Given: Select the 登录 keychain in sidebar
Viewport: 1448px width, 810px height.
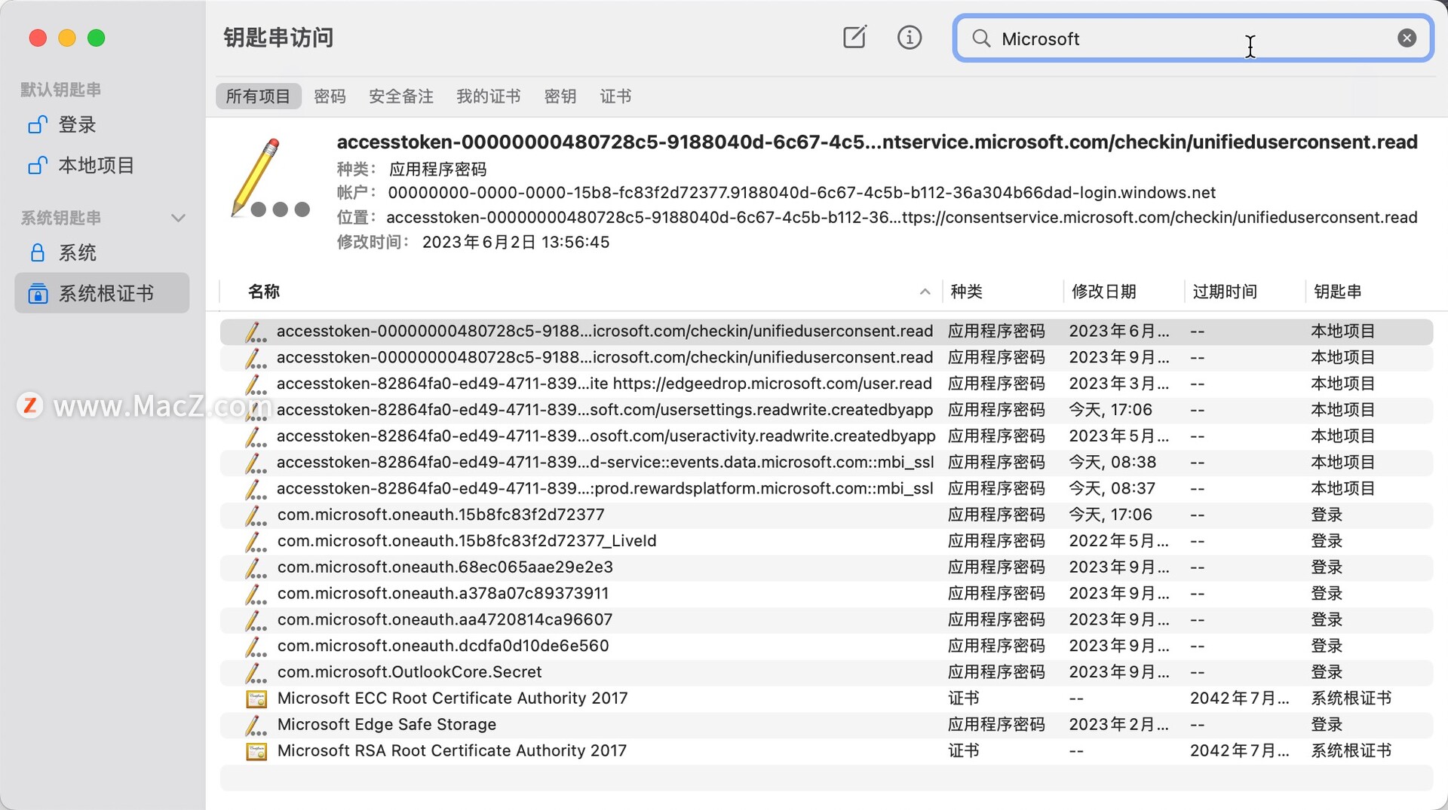Looking at the screenshot, I should [102, 124].
